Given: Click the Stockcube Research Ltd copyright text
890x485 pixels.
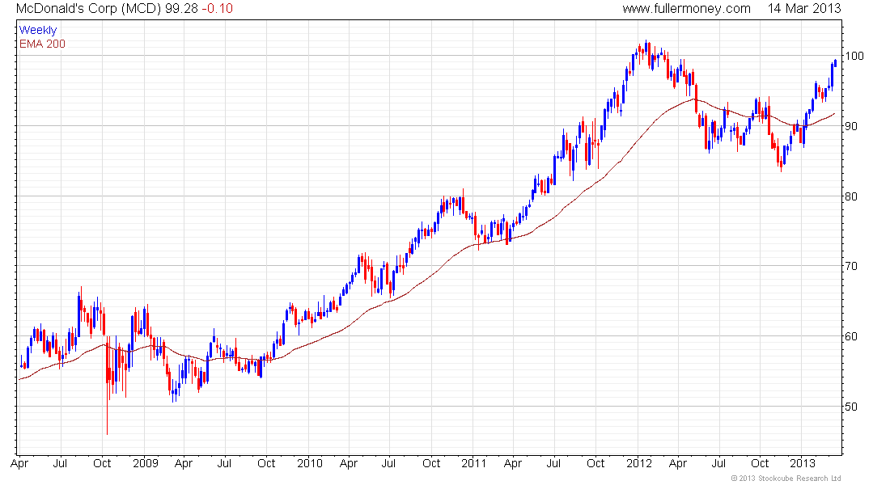Looking at the screenshot, I should point(786,479).
